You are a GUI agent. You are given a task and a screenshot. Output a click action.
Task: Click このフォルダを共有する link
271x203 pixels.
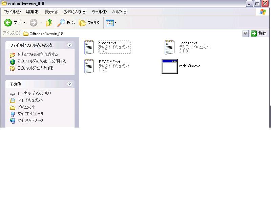[36, 68]
